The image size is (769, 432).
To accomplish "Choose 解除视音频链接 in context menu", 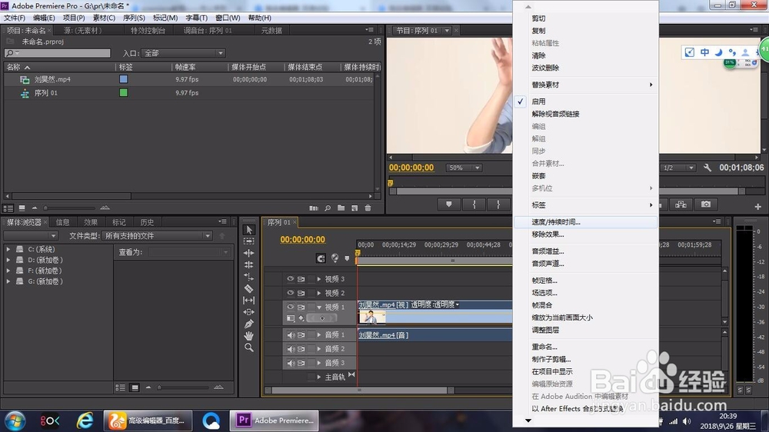I will (585, 114).
